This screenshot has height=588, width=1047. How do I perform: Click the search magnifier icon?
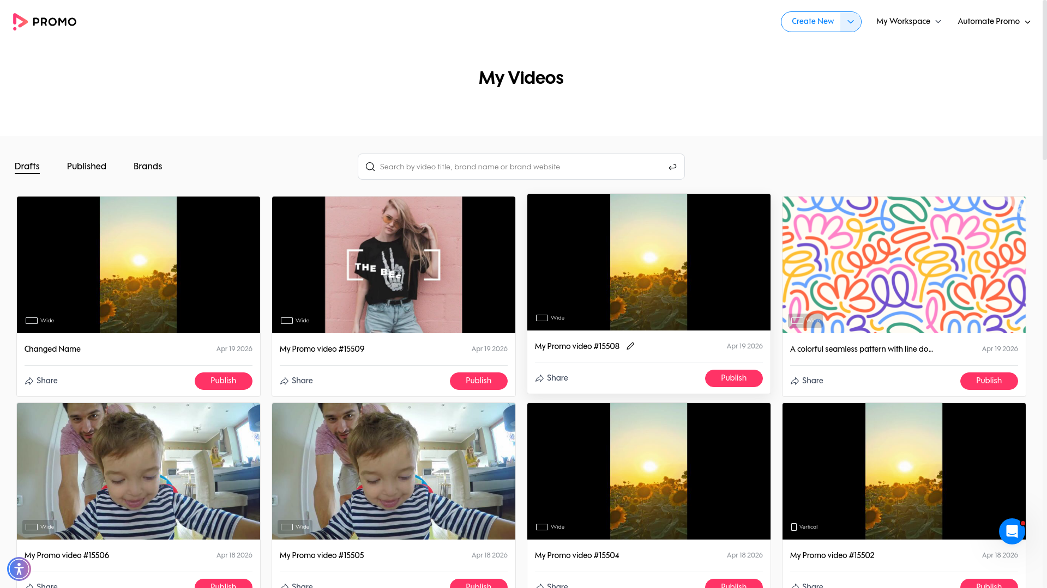(x=370, y=167)
